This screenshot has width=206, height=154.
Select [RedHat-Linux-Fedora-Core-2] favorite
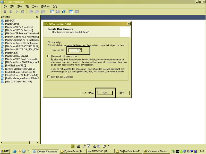[x=20, y=69]
